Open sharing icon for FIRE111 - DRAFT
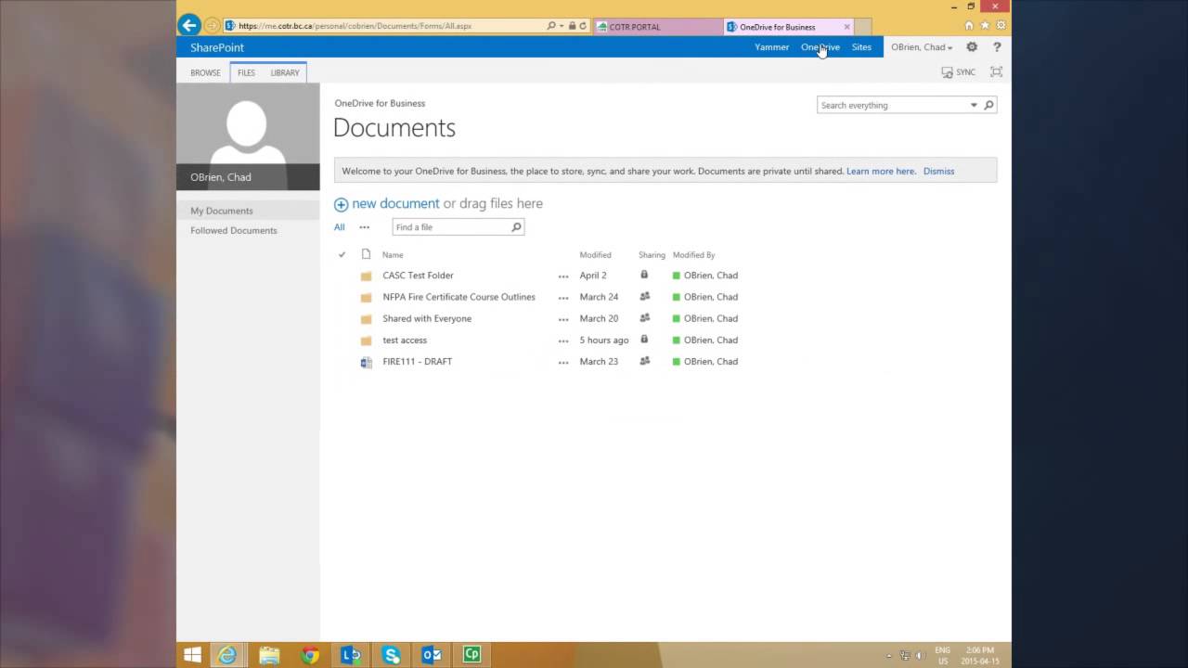Screen dimensions: 1188x668 point(644,362)
